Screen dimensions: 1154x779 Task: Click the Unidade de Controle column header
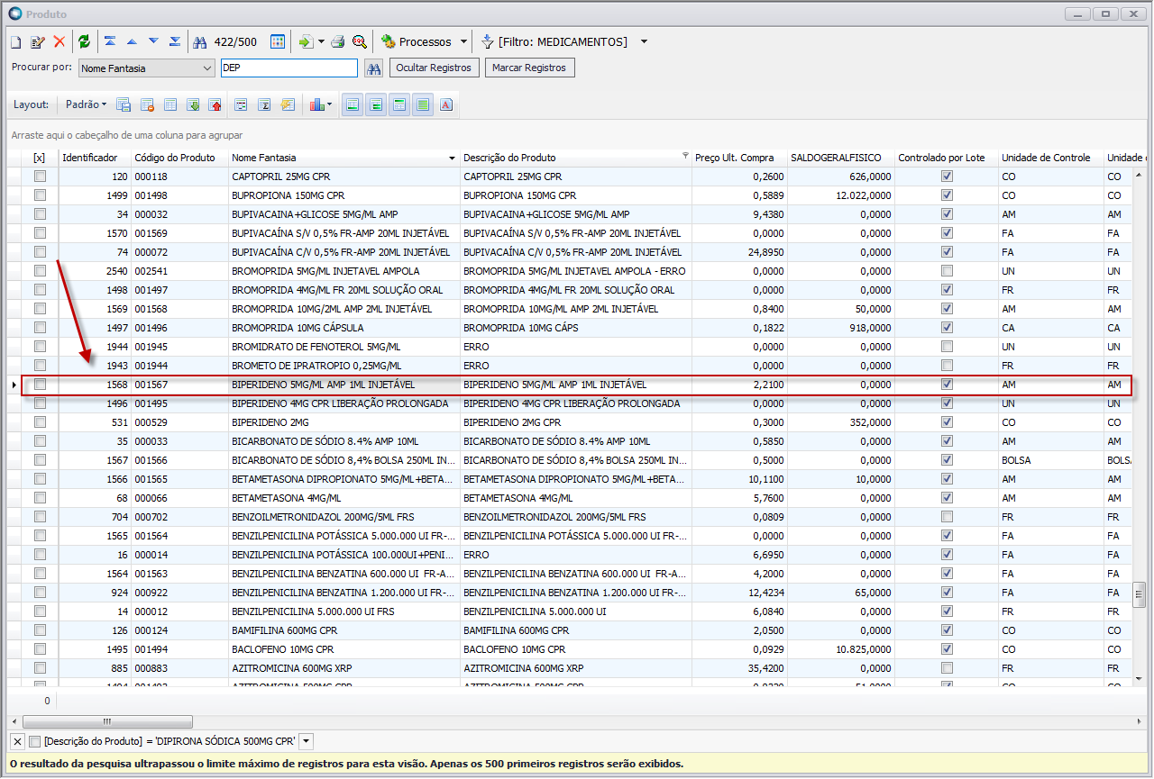tap(1050, 158)
